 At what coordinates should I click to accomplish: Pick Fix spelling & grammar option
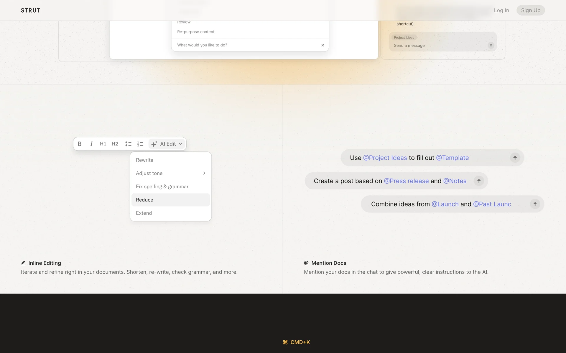pos(162,187)
